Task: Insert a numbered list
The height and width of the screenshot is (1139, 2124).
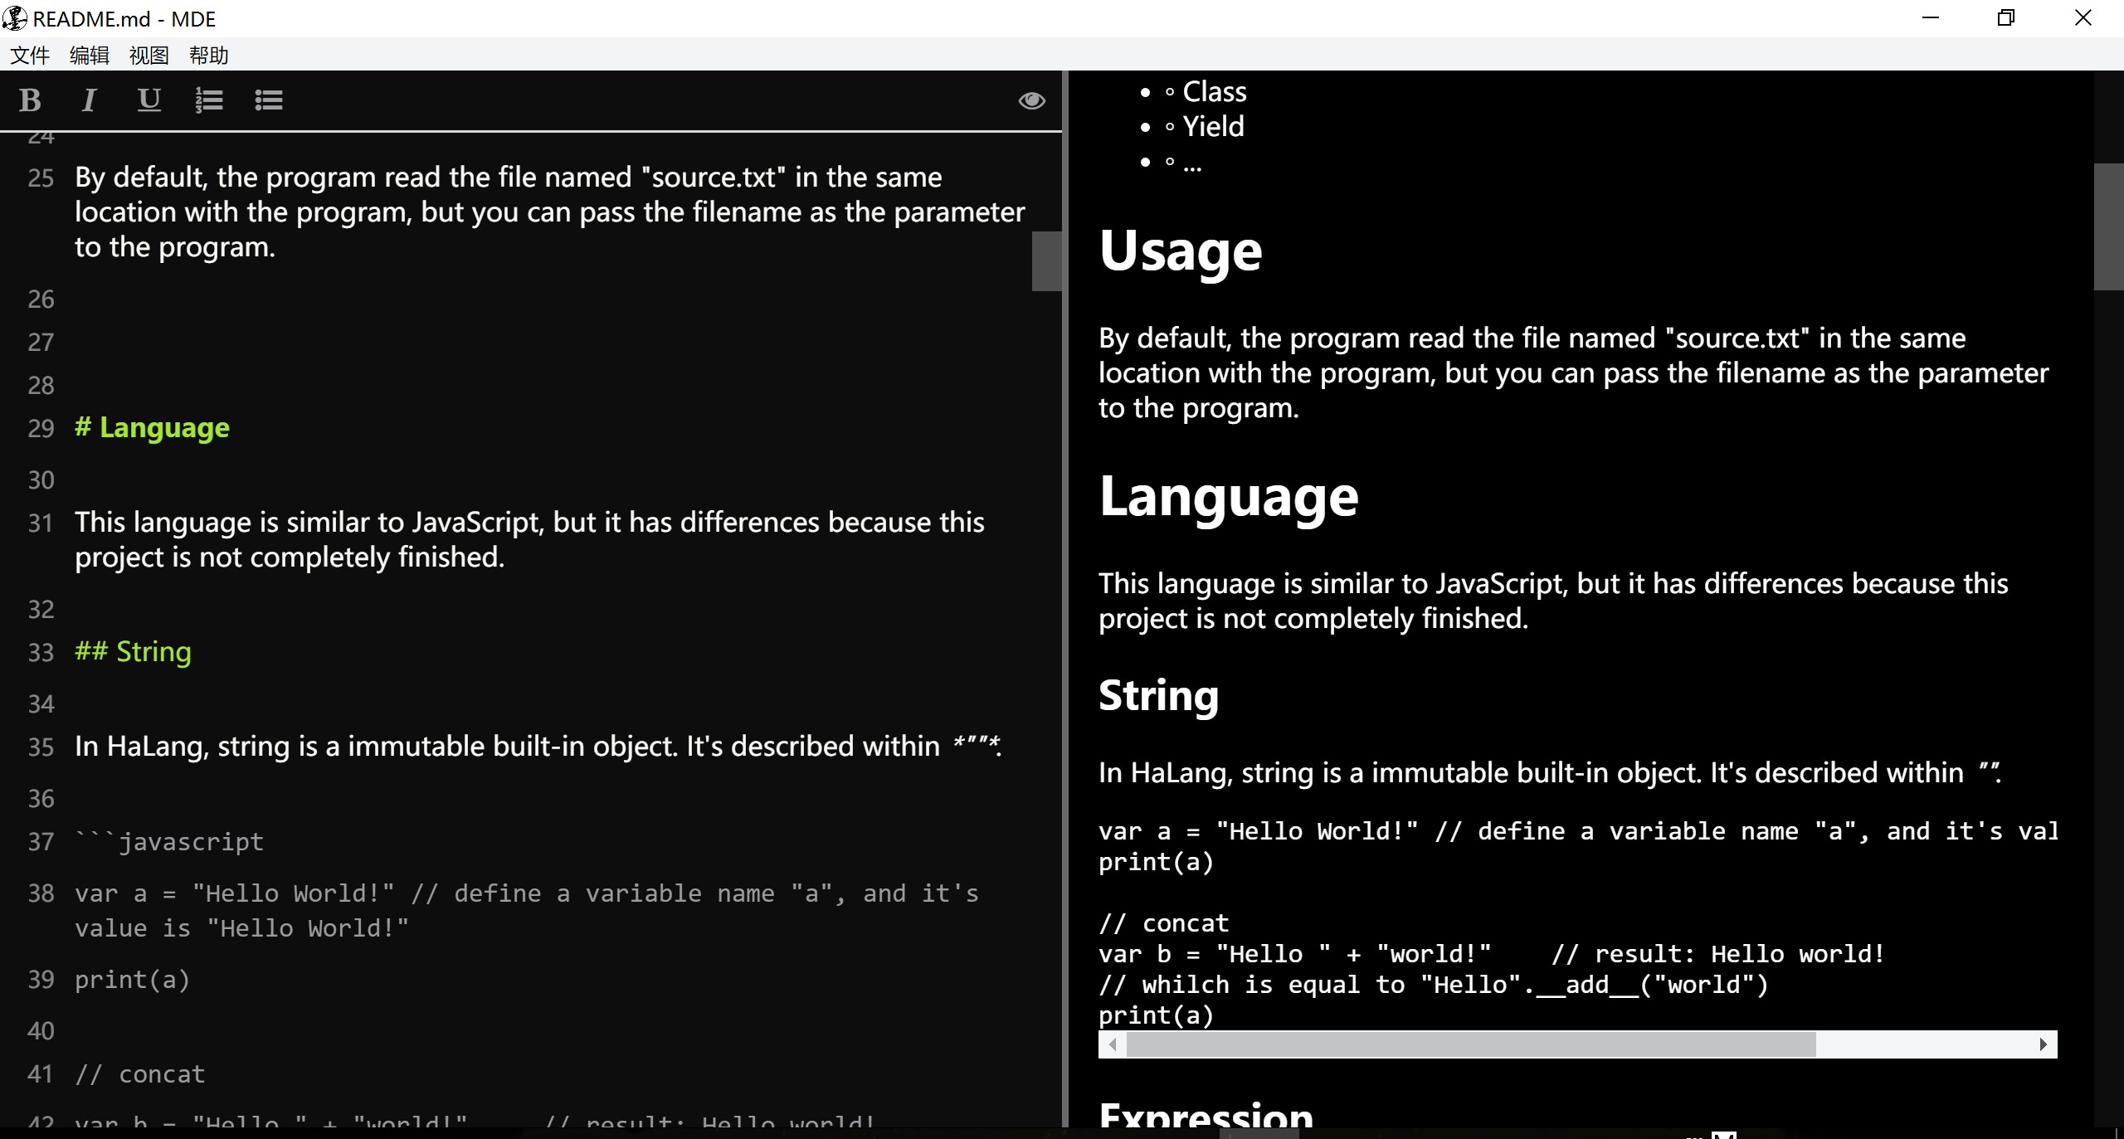Action: click(x=208, y=100)
